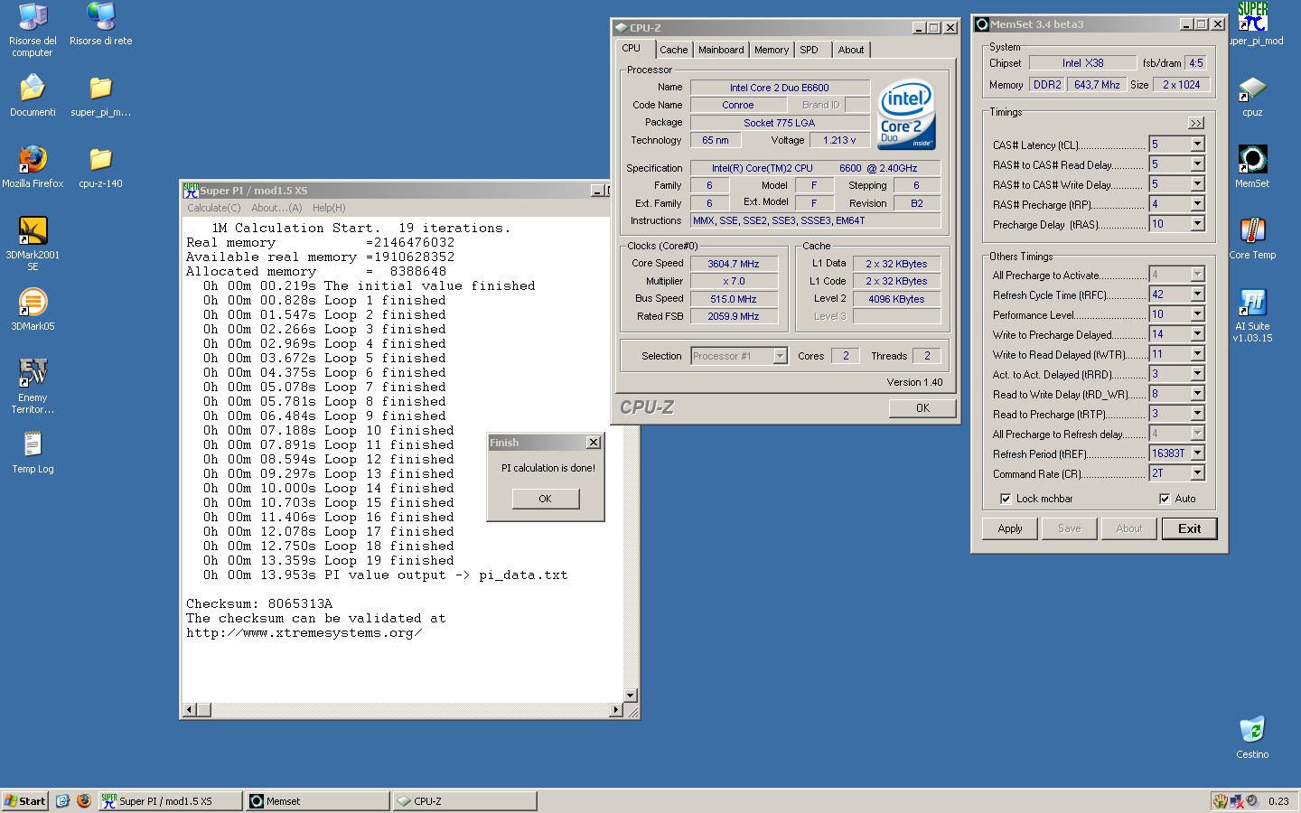The height and width of the screenshot is (813, 1301).
Task: Click the CPU-Z title bar icon
Action: [622, 28]
